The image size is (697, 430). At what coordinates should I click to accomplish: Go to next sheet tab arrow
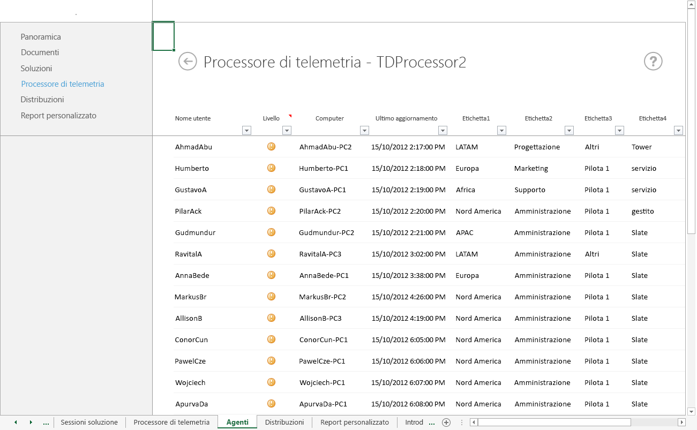(31, 423)
